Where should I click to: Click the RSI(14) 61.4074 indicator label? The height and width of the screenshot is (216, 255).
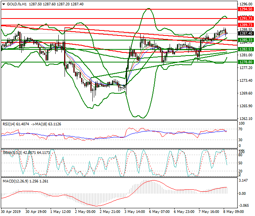16,124
